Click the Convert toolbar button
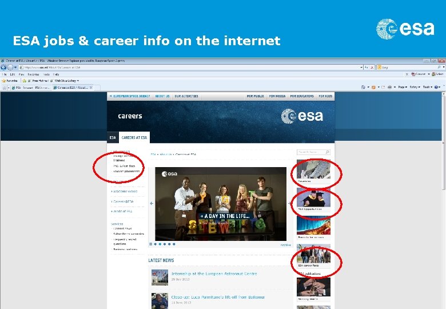Screen dimensions: 446x309 (x=419, y=74)
